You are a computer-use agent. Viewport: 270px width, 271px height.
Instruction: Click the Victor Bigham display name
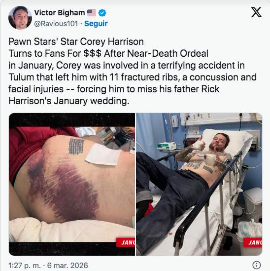click(60, 13)
